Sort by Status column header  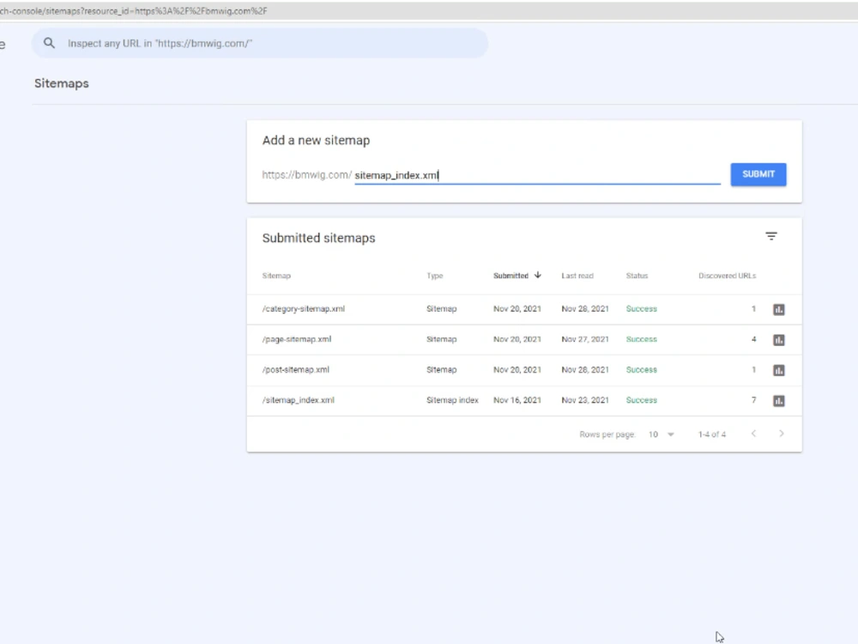click(637, 276)
